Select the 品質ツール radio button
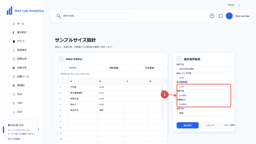This screenshot has width=256, height=144. [8, 76]
